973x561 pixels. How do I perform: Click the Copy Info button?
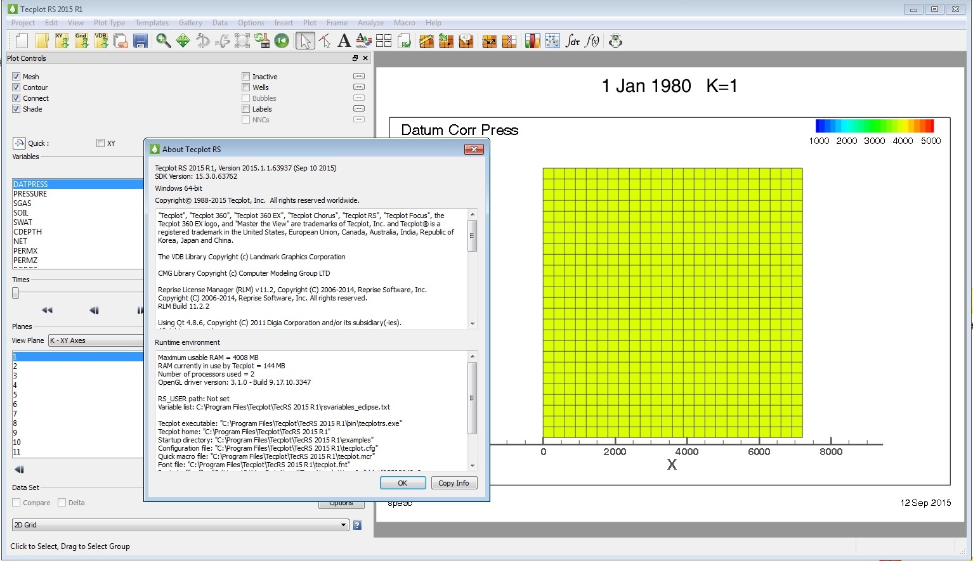pyautogui.click(x=454, y=483)
